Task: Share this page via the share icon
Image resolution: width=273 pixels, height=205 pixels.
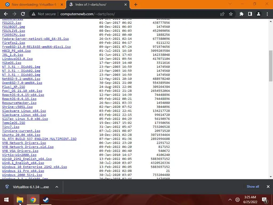Action: 222,14
